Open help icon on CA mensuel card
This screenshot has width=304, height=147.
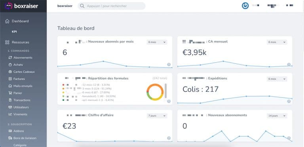tap(289, 65)
